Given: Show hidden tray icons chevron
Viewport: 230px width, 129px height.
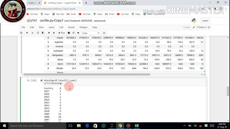Looking at the screenshot, I should pos(184,126).
